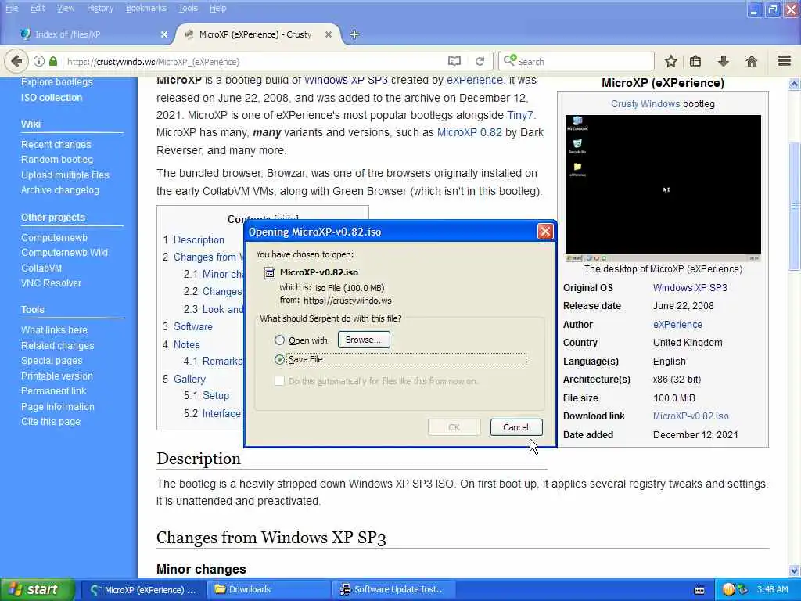
Task: Open MicroXP 0.82 link in article text
Action: 469,132
